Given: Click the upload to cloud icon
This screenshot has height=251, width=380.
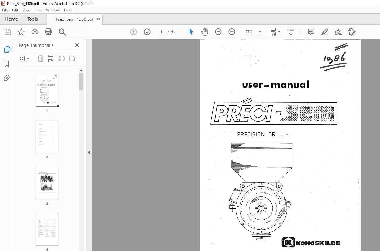Looking at the screenshot, I should pyautogui.click(x=35, y=32).
